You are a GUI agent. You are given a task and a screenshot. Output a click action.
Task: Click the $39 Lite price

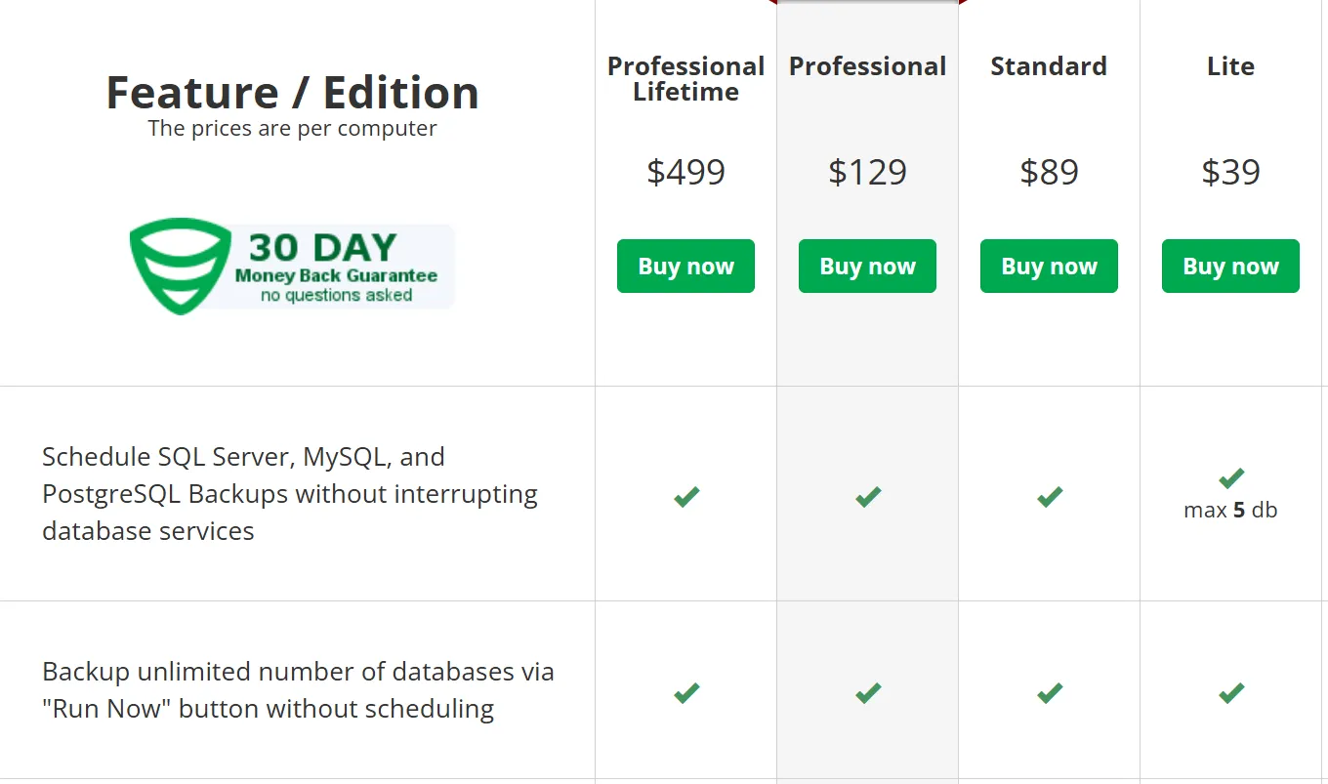pyautogui.click(x=1230, y=172)
